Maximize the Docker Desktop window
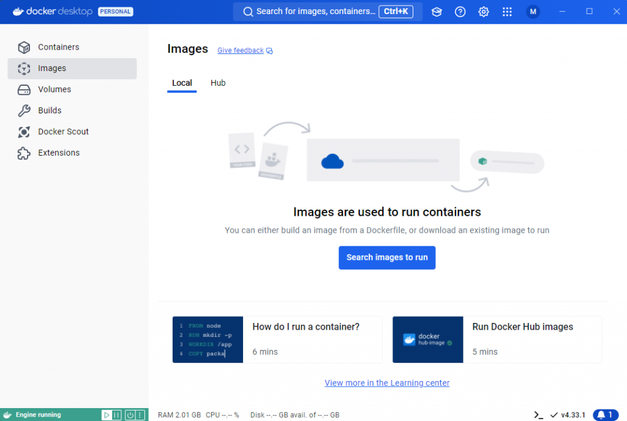 click(x=590, y=12)
